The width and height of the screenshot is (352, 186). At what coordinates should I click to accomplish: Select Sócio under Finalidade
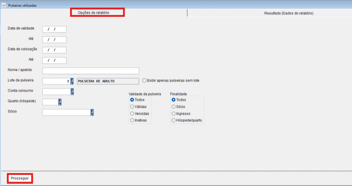pos(174,107)
